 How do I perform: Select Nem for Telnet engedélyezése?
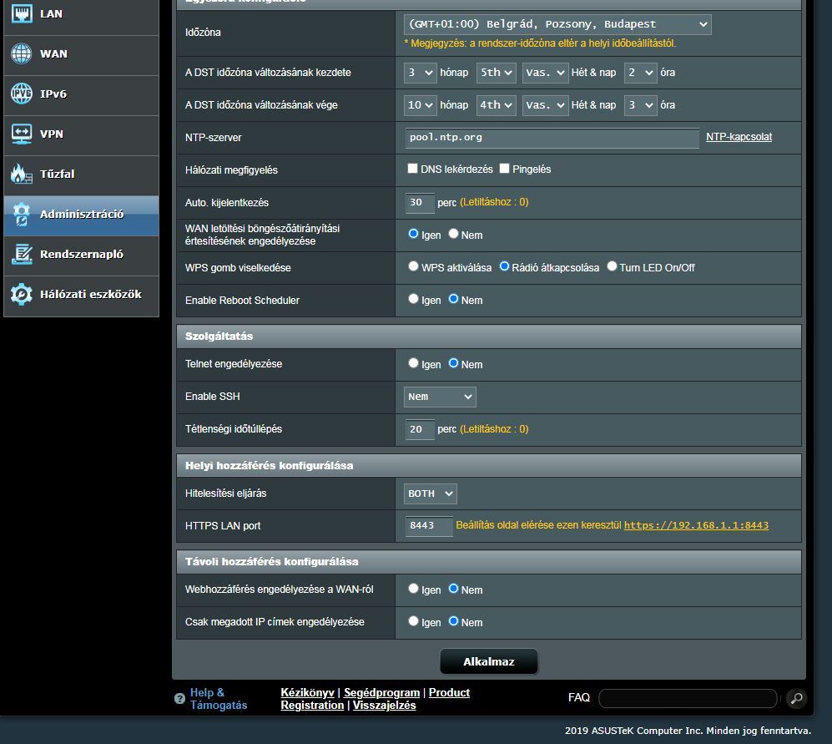(x=453, y=363)
